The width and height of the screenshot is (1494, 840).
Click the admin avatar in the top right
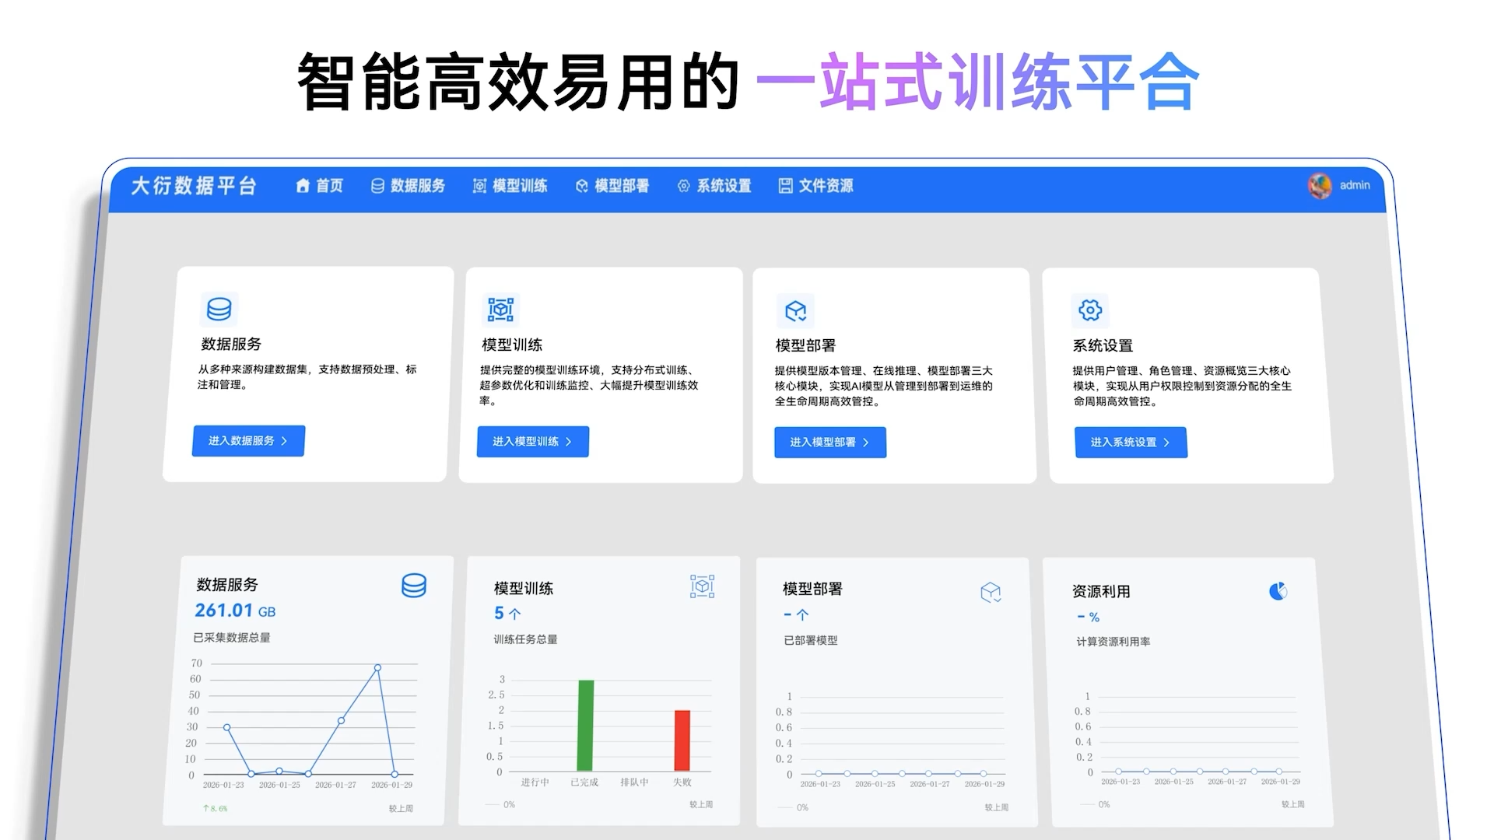pyautogui.click(x=1320, y=186)
